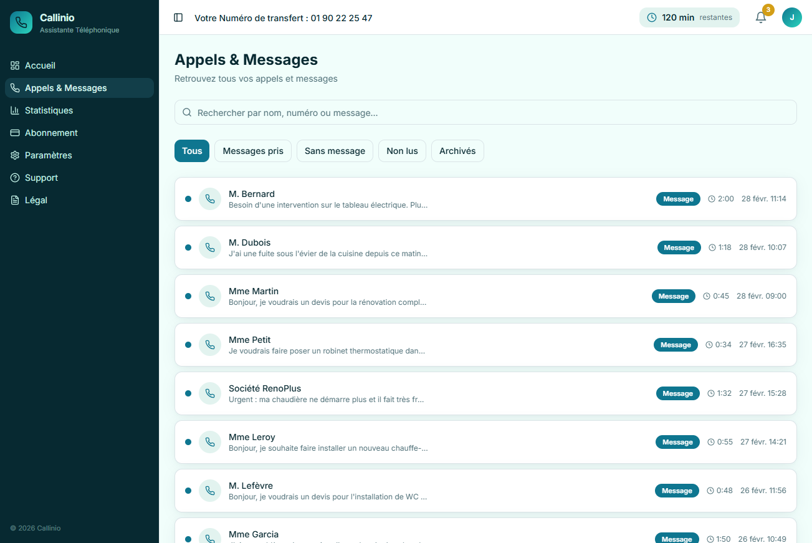Open Abonnement page

(51, 133)
